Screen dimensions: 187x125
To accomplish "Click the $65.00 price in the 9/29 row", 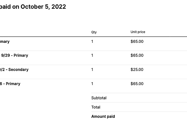I will click(x=137, y=55).
